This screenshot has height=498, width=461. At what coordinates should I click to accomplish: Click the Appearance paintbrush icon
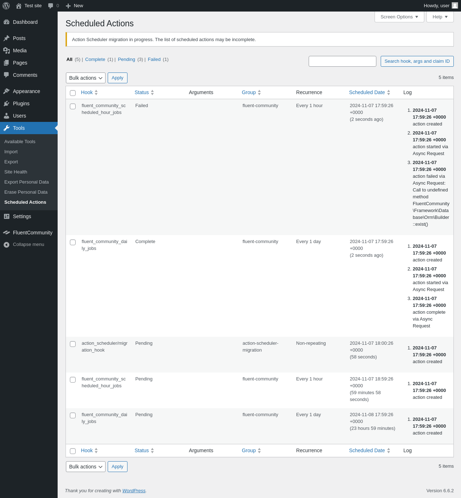(6, 91)
